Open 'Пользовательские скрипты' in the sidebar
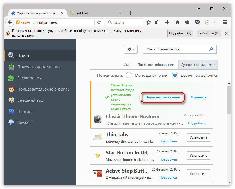Viewport: 235px width, 189px height. 44,89
